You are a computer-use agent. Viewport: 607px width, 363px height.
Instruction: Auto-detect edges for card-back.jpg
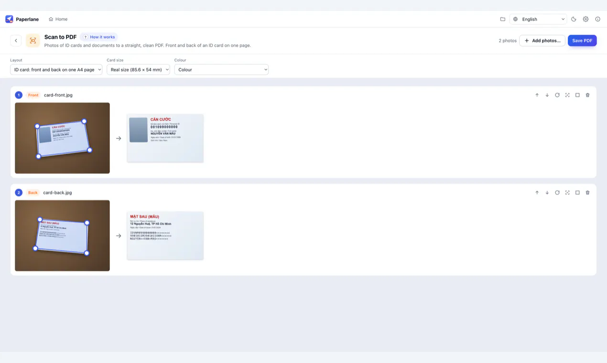click(x=567, y=192)
